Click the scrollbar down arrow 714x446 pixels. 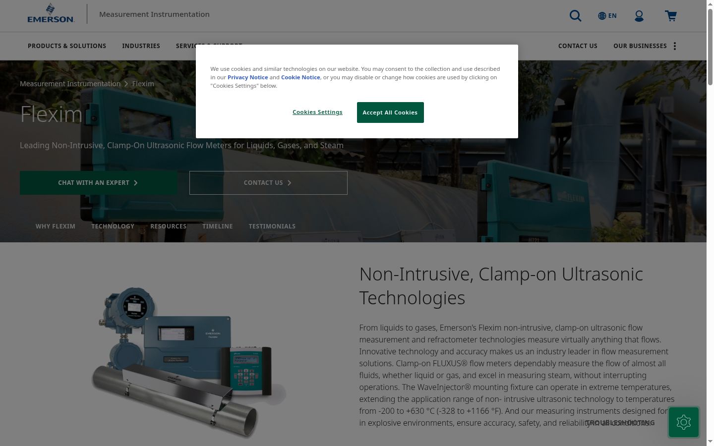(710, 441)
